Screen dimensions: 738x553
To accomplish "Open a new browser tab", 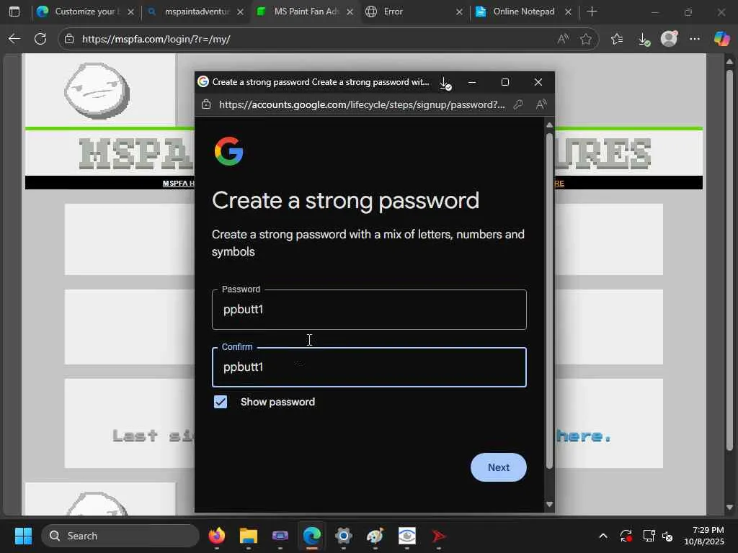I will pos(592,12).
